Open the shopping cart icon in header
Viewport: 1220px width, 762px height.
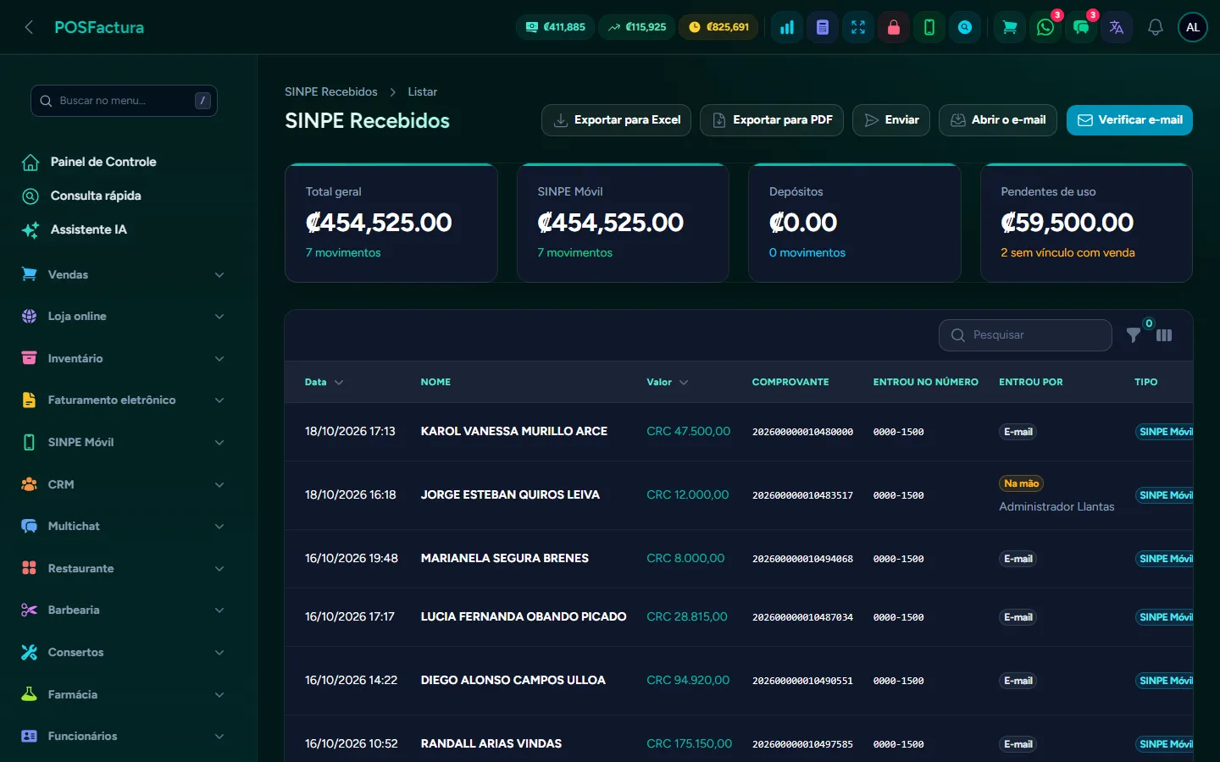(x=1010, y=27)
